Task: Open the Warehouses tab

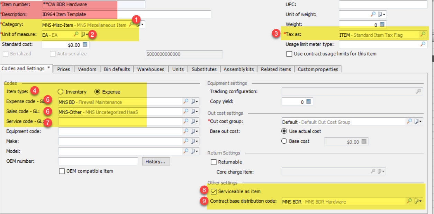Action: click(x=151, y=69)
